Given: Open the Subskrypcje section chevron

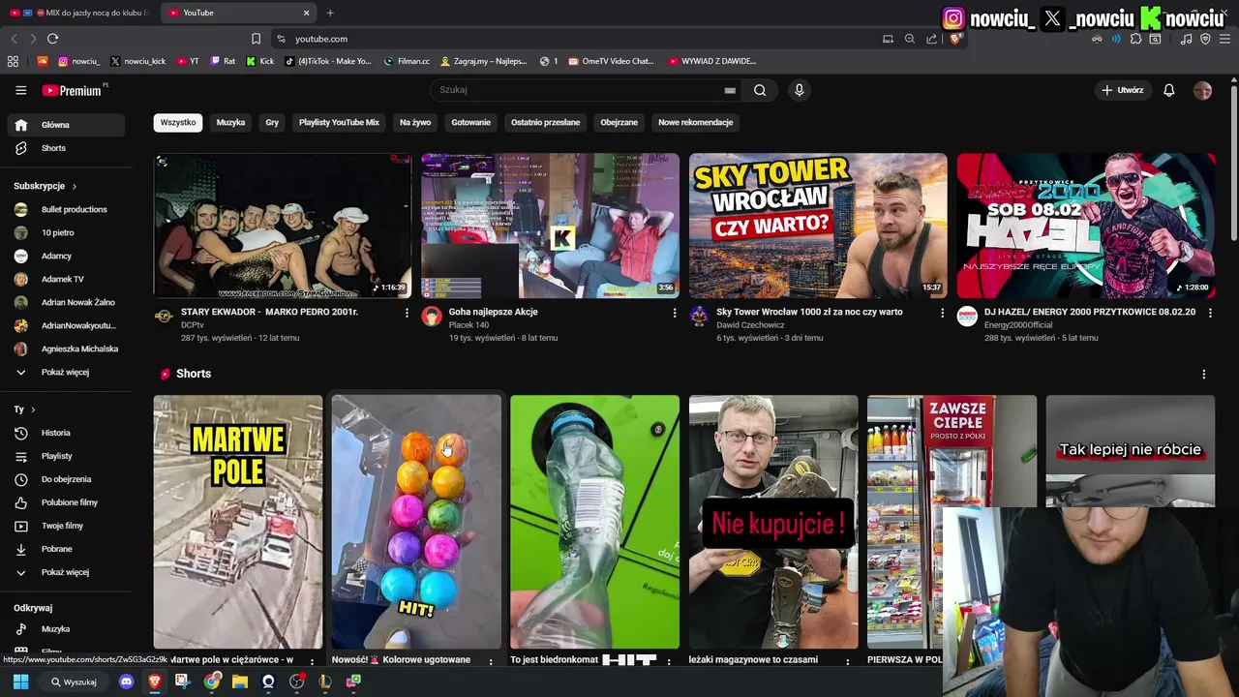Looking at the screenshot, I should 74,186.
